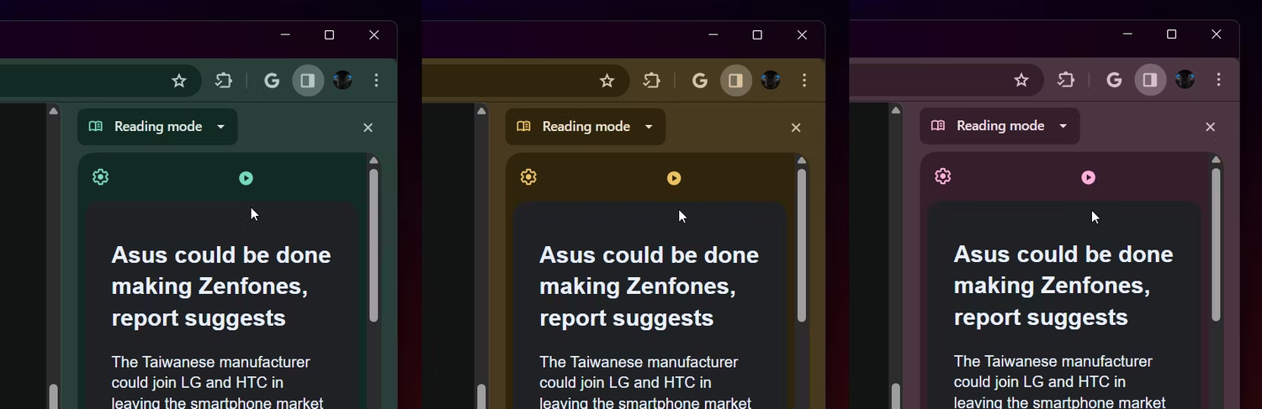The width and height of the screenshot is (1262, 409).
Task: Click the pink window headline text
Action: coord(1063,286)
